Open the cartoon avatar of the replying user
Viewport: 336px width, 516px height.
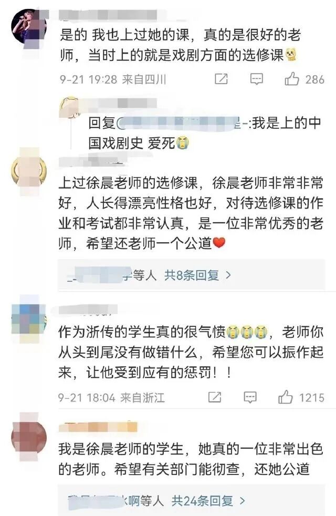tap(70, 107)
